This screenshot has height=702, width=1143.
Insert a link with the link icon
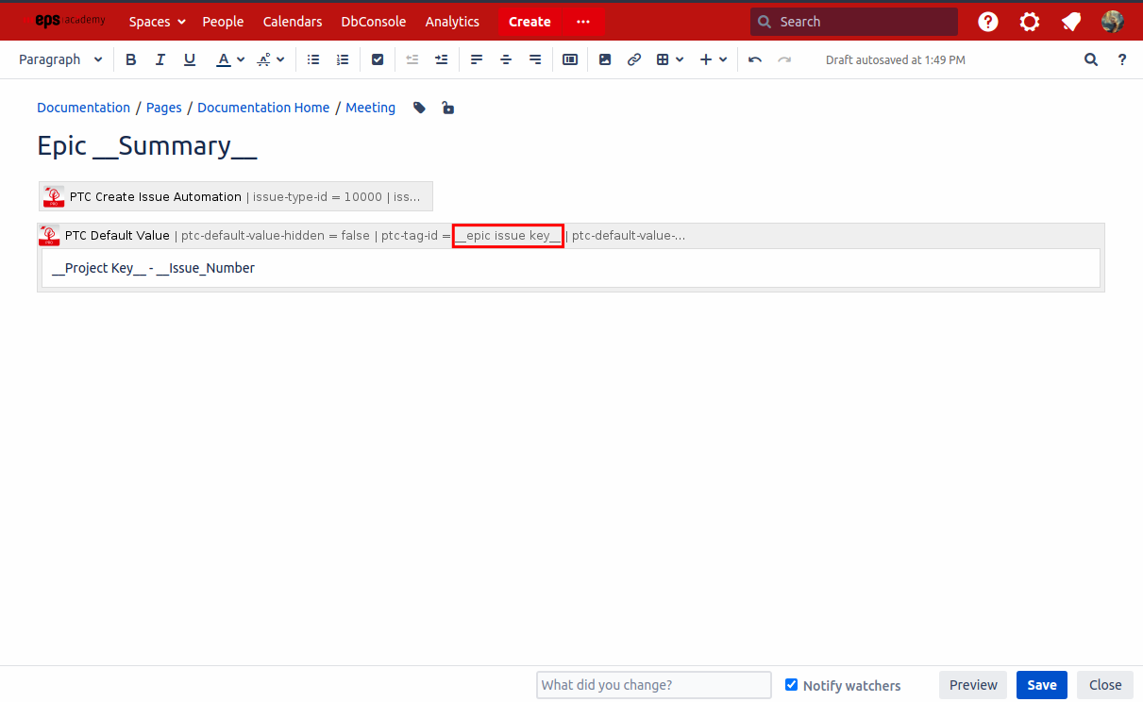pos(633,58)
